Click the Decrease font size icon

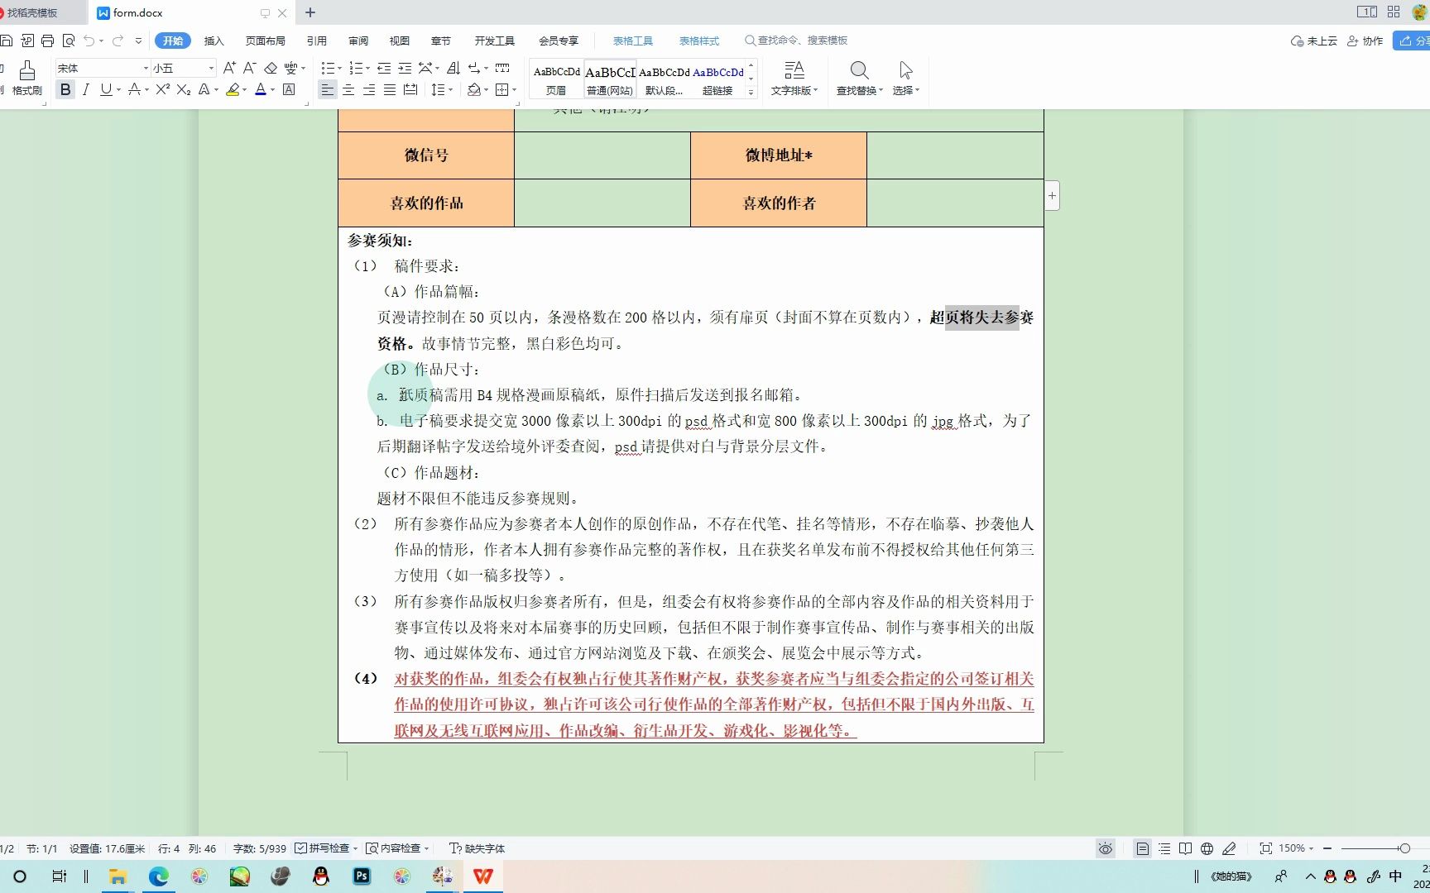tap(249, 68)
